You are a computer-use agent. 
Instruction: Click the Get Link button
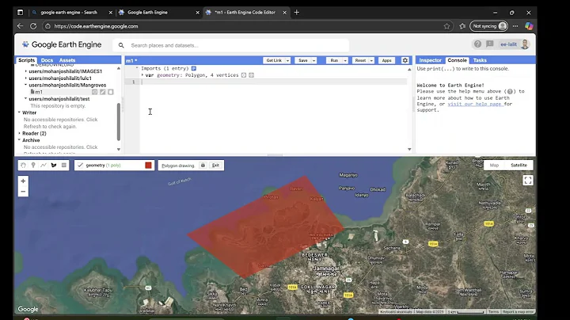tap(274, 60)
